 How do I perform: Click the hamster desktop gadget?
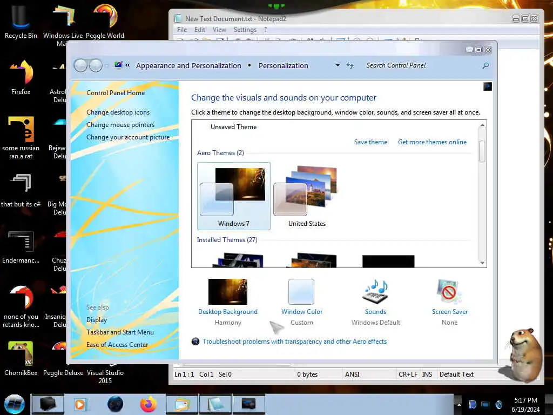point(524,354)
